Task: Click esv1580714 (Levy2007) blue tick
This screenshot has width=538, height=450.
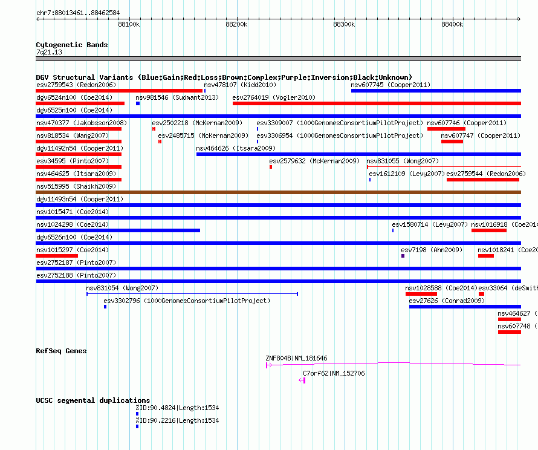Action: [x=393, y=230]
